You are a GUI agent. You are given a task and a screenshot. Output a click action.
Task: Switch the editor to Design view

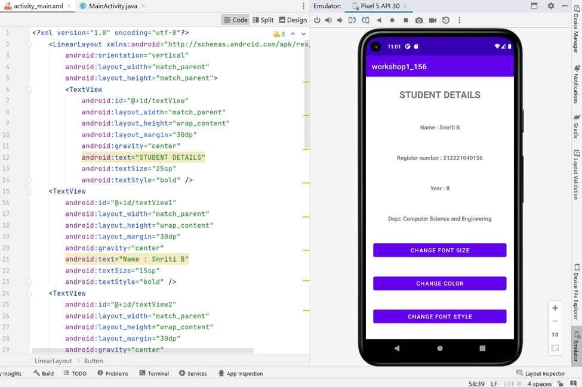click(292, 19)
